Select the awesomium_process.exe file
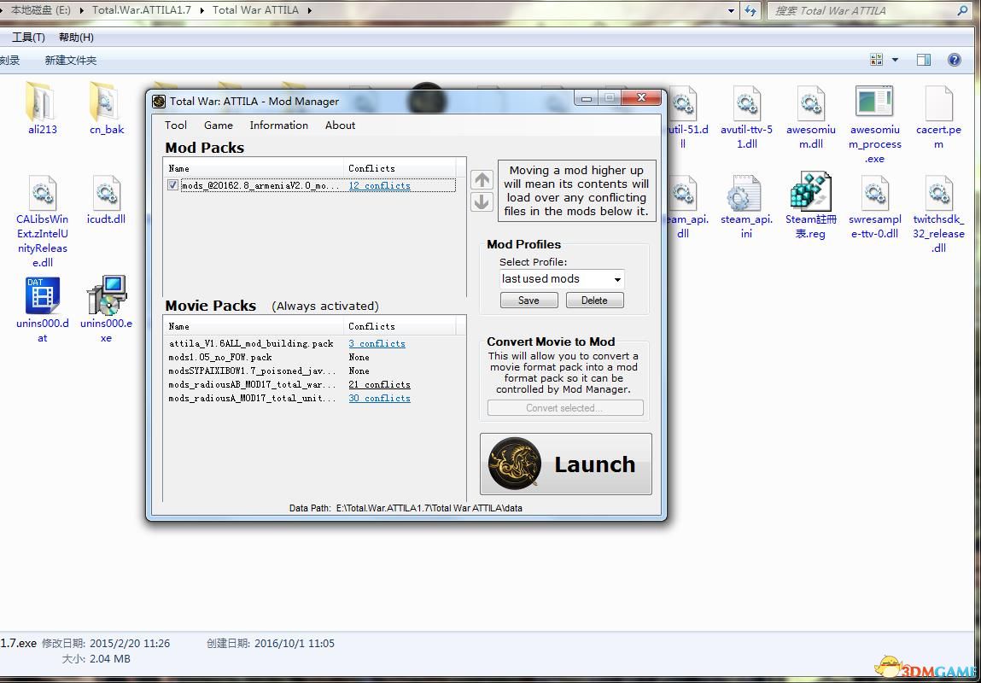 click(874, 124)
